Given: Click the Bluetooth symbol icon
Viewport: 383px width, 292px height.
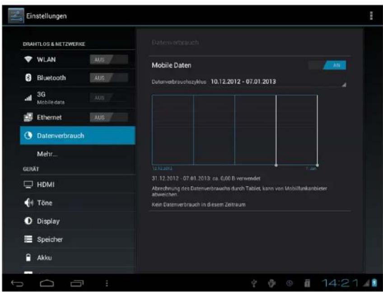Looking at the screenshot, I should click(28, 78).
